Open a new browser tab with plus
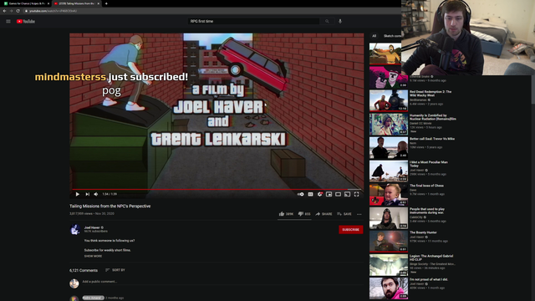This screenshot has height=301, width=535. (x=106, y=3)
